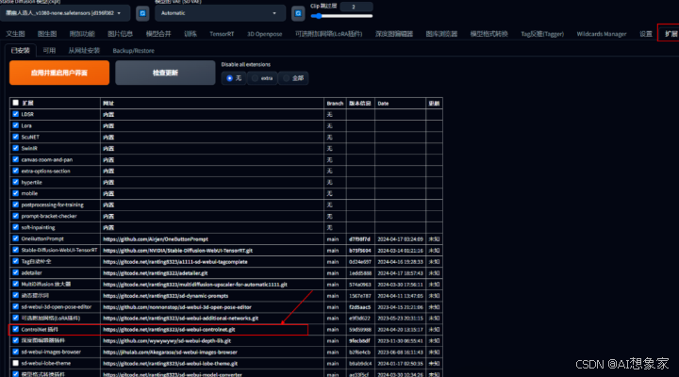Open the sd-webui-controlnet.git URL
The height and width of the screenshot is (377, 679).
click(x=169, y=329)
